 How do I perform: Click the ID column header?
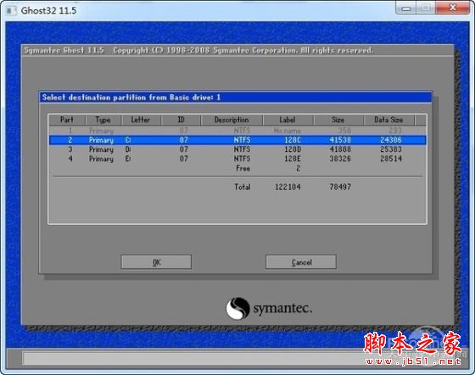(181, 120)
